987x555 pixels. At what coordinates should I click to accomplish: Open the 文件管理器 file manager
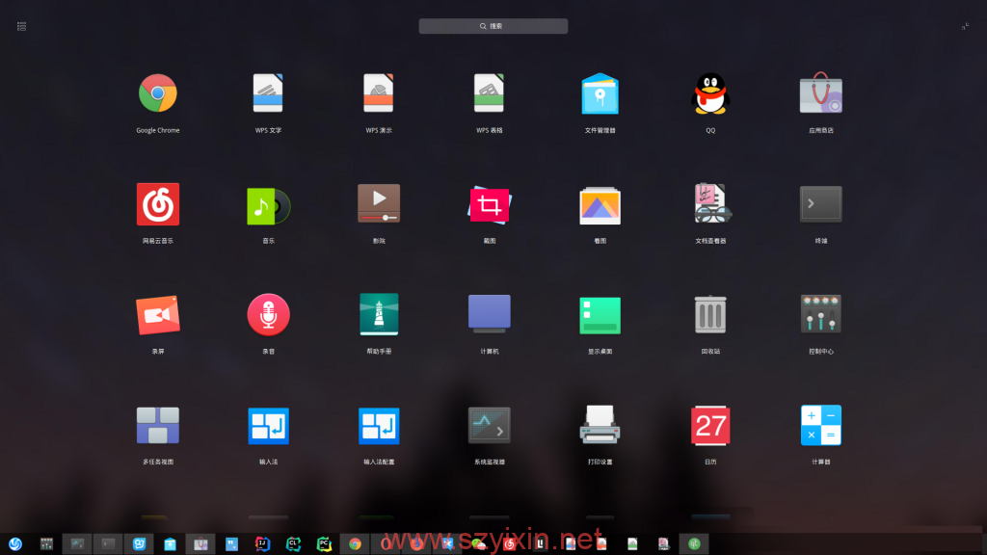(600, 94)
